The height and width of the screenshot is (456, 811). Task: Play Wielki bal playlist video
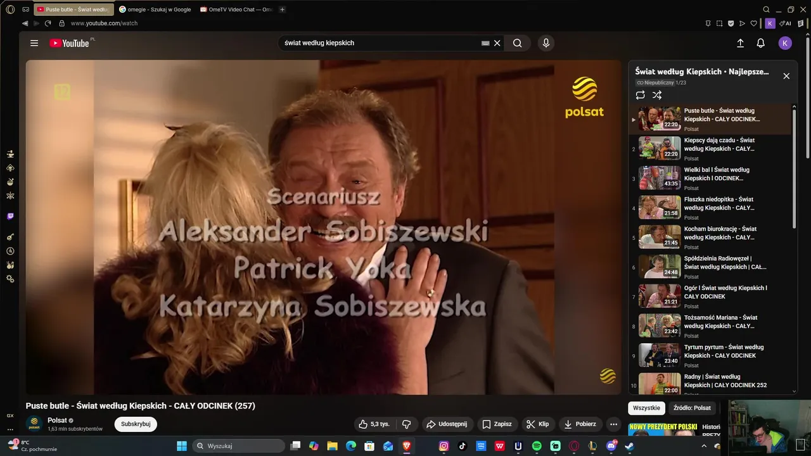coord(710,179)
